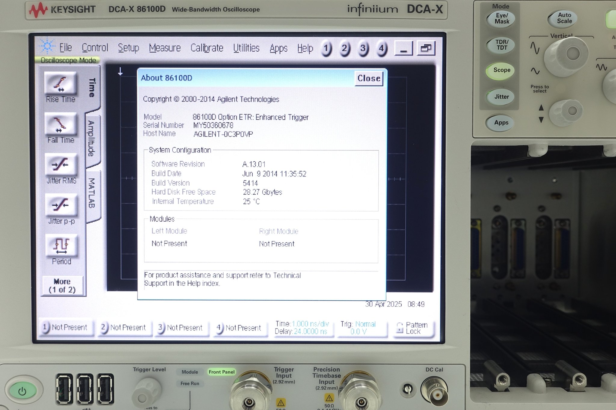Image resolution: width=616 pixels, height=410 pixels.
Task: Open the File menu
Action: 65,47
